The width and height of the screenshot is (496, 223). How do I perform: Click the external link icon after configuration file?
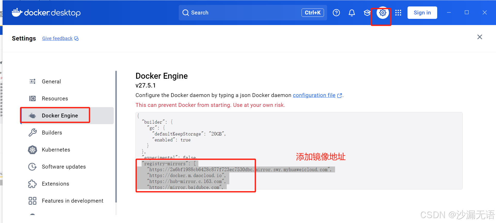340,95
